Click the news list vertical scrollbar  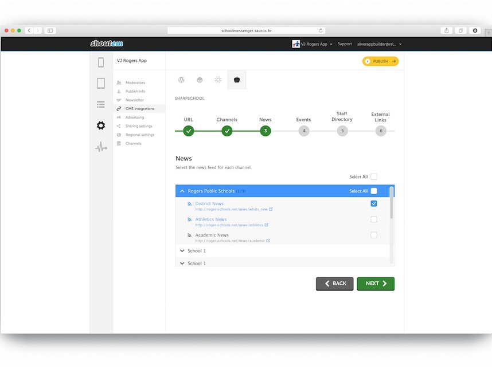coord(392,203)
